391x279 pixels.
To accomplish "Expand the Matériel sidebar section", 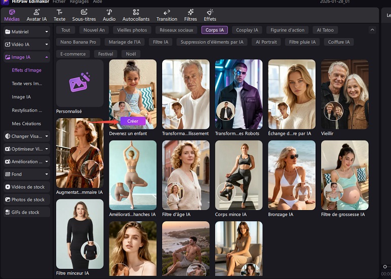I will [26, 32].
